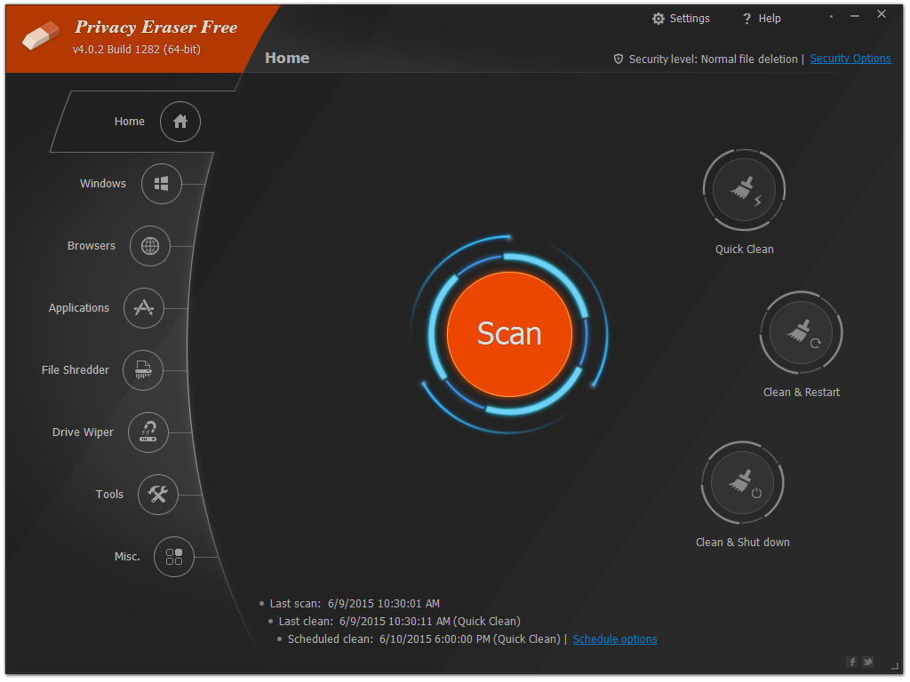Viewport: 910px width, 682px height.
Task: Open the Settings gear menu
Action: [681, 18]
